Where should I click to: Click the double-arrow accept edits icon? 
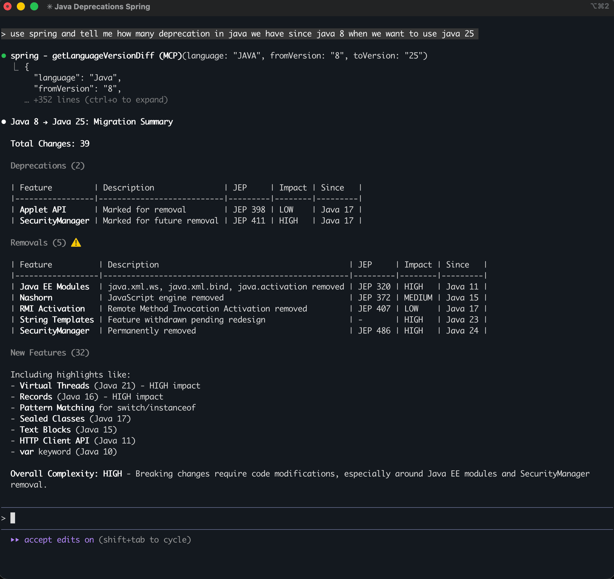tap(15, 539)
